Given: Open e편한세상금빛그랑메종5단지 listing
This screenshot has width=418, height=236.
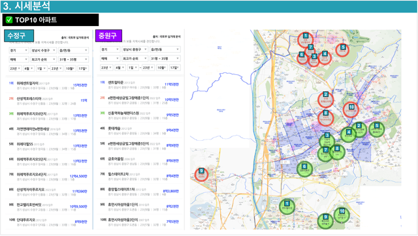Looking at the screenshot, I should 139,145.
